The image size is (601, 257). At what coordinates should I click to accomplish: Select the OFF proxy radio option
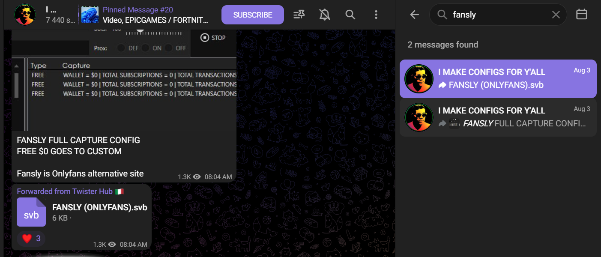[169, 48]
